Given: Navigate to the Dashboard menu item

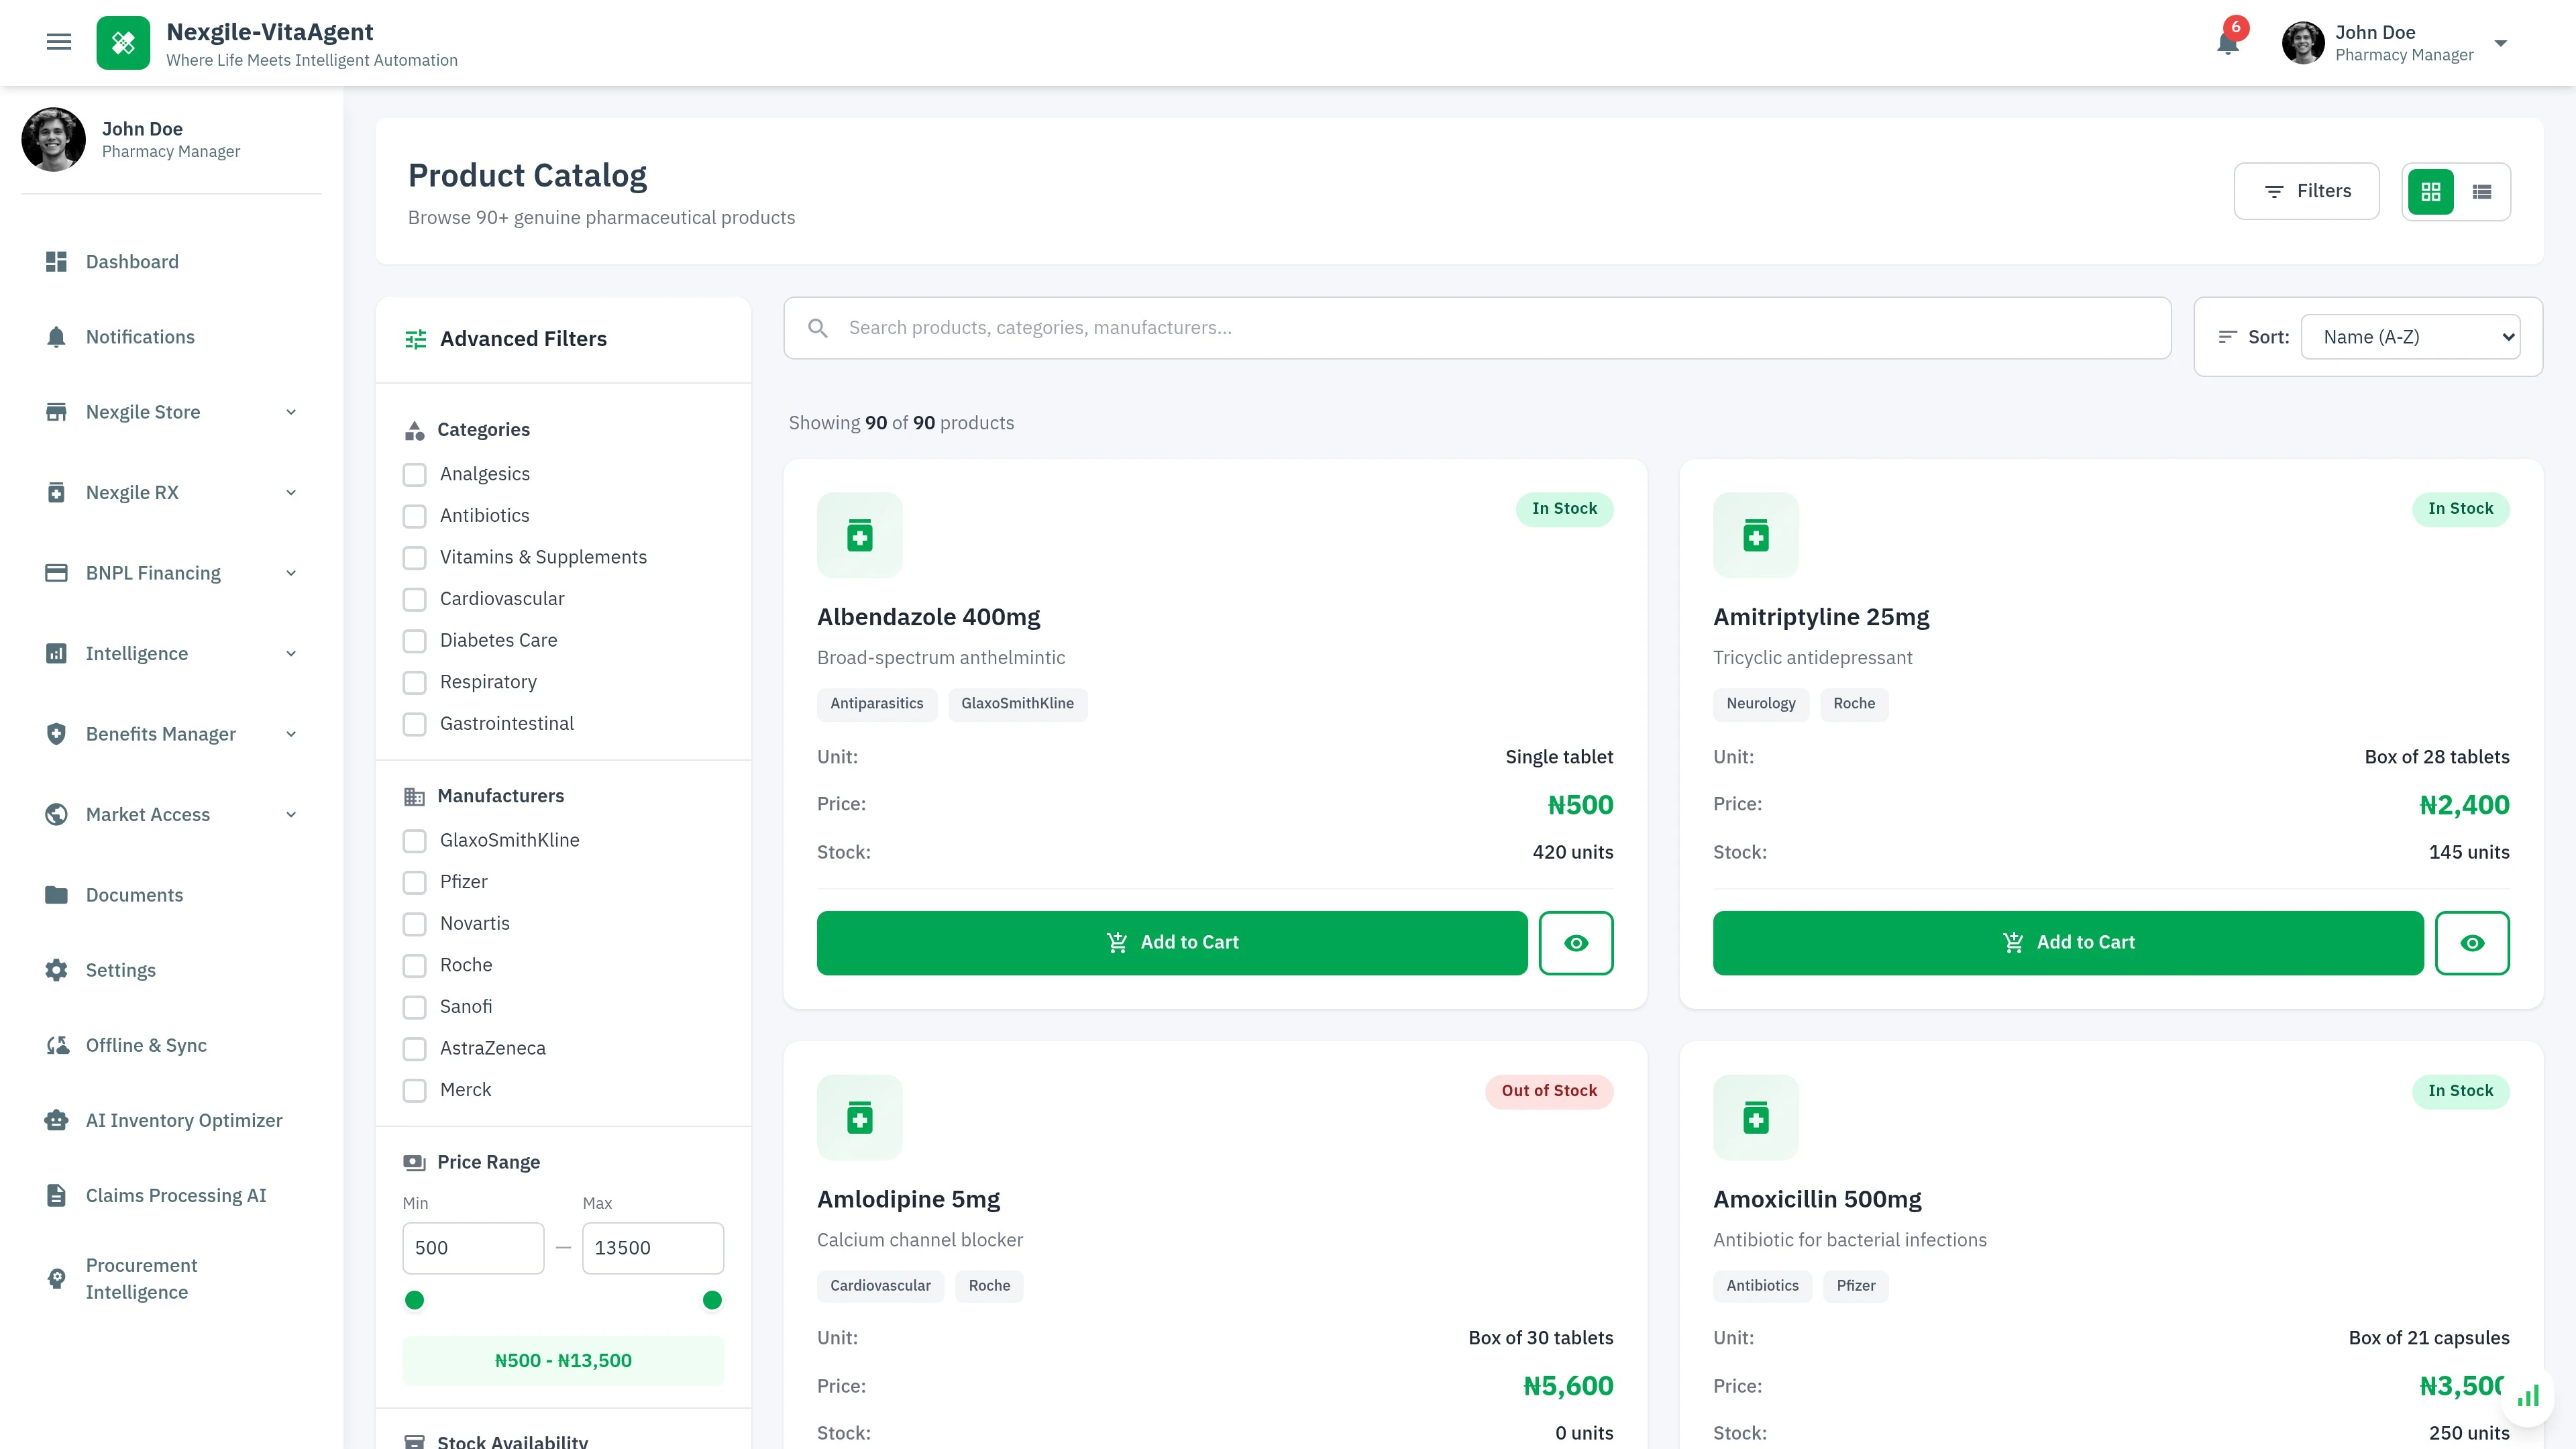Looking at the screenshot, I should [x=131, y=261].
